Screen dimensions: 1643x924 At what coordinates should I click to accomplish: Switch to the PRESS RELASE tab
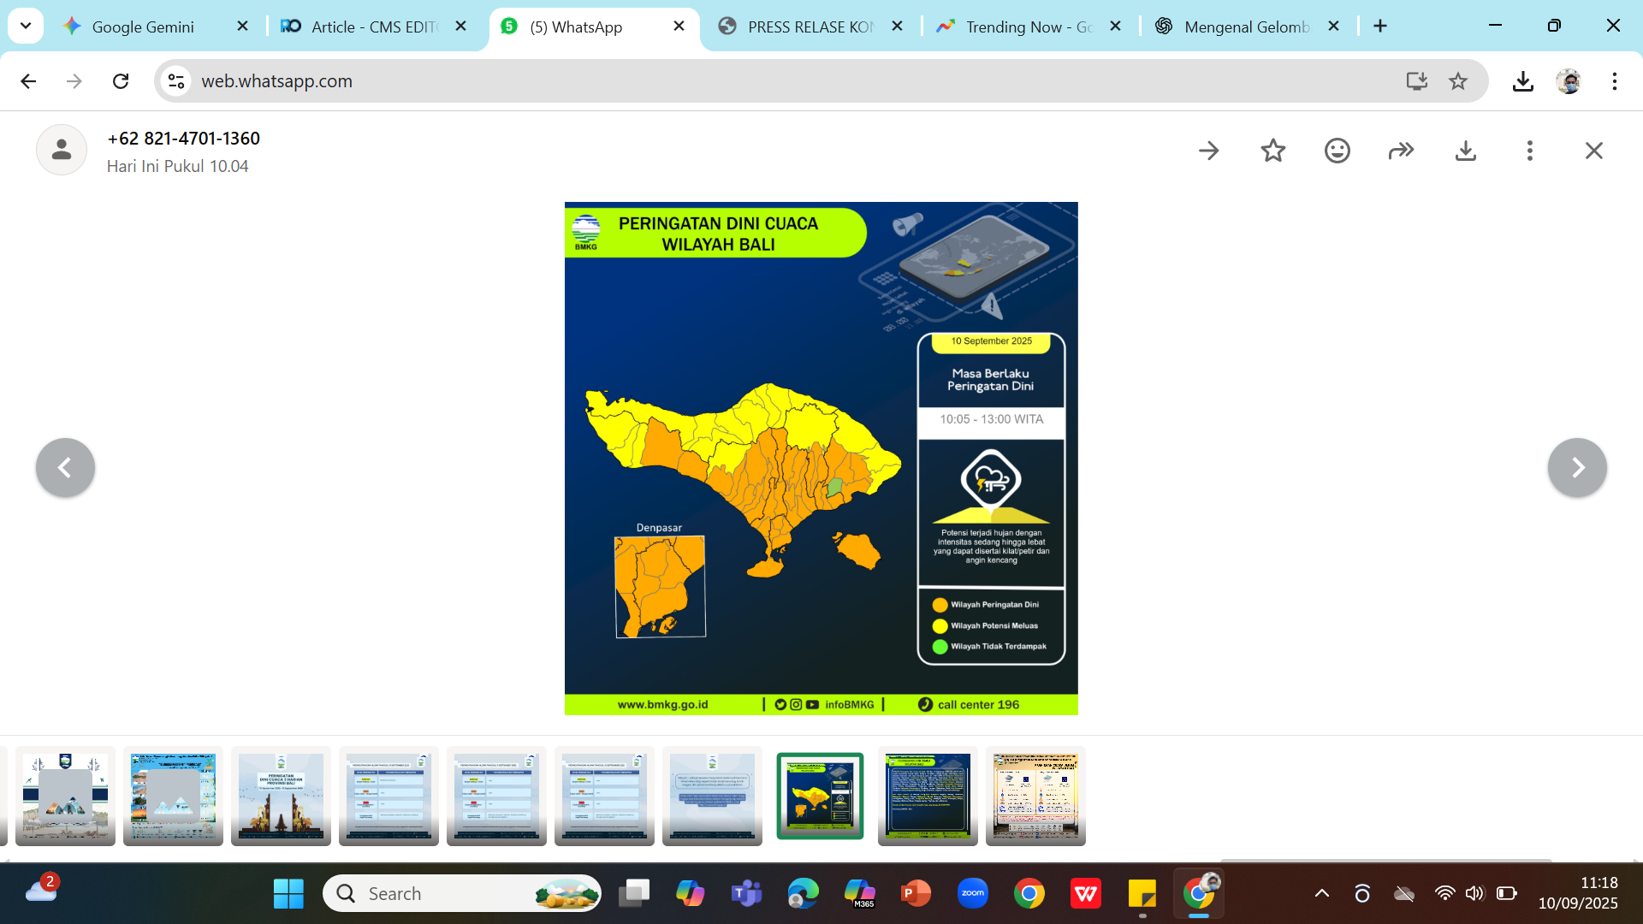click(x=810, y=27)
